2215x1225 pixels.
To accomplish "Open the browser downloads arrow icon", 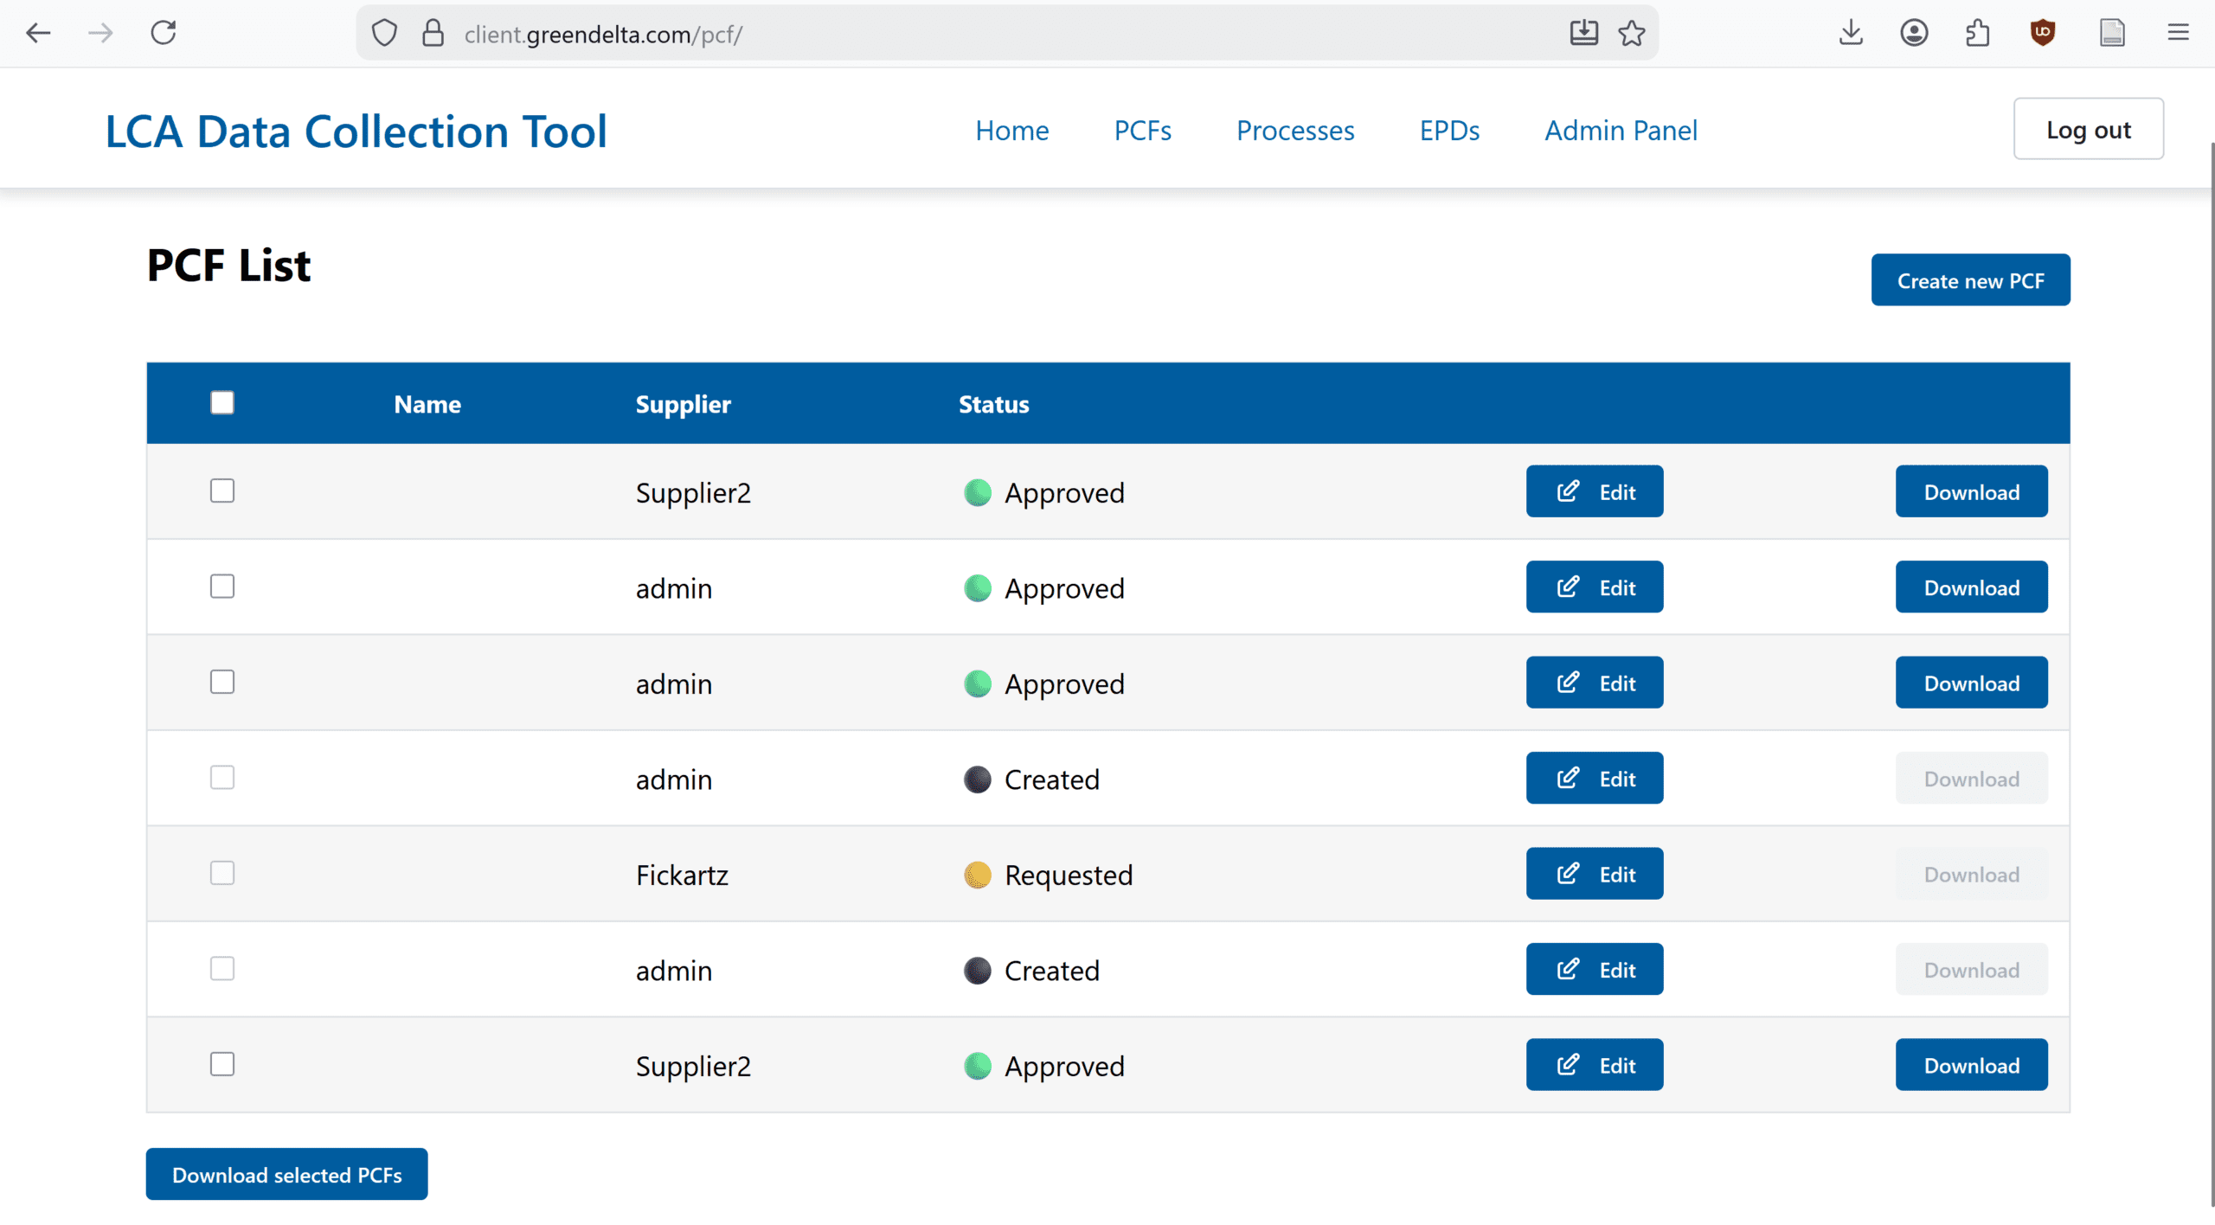I will pos(1851,34).
